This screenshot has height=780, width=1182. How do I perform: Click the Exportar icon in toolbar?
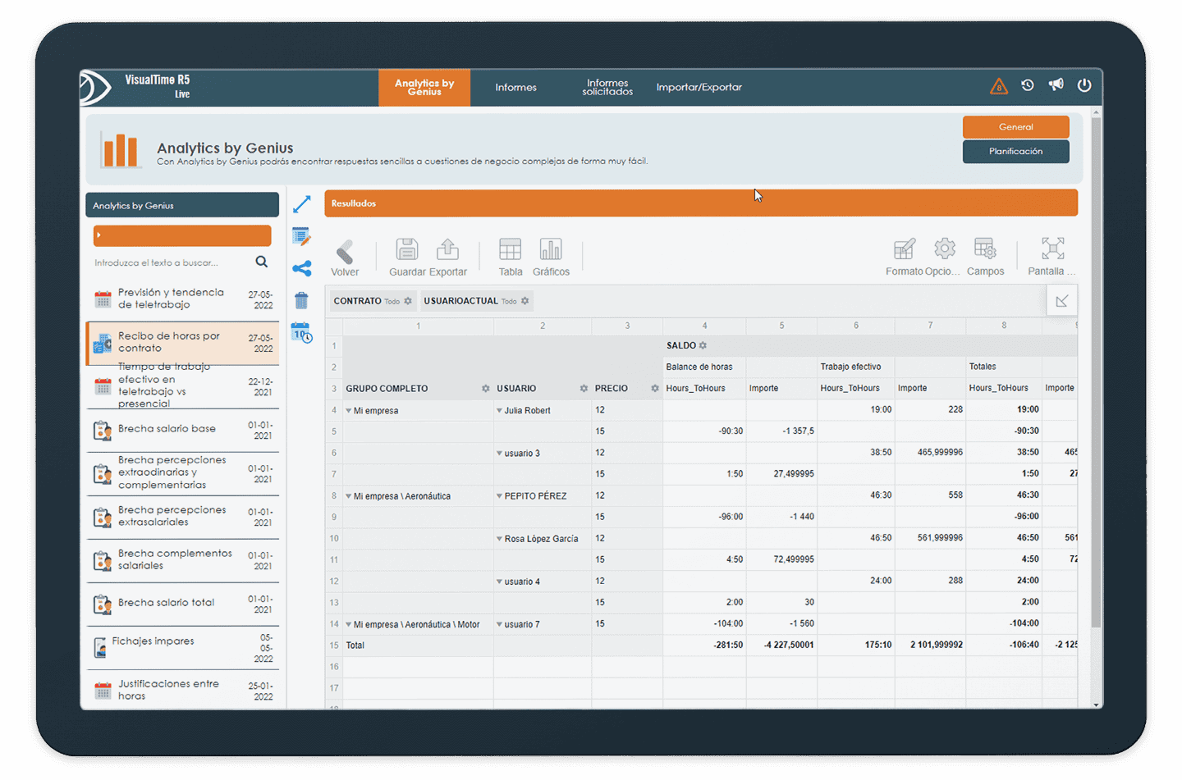click(447, 249)
